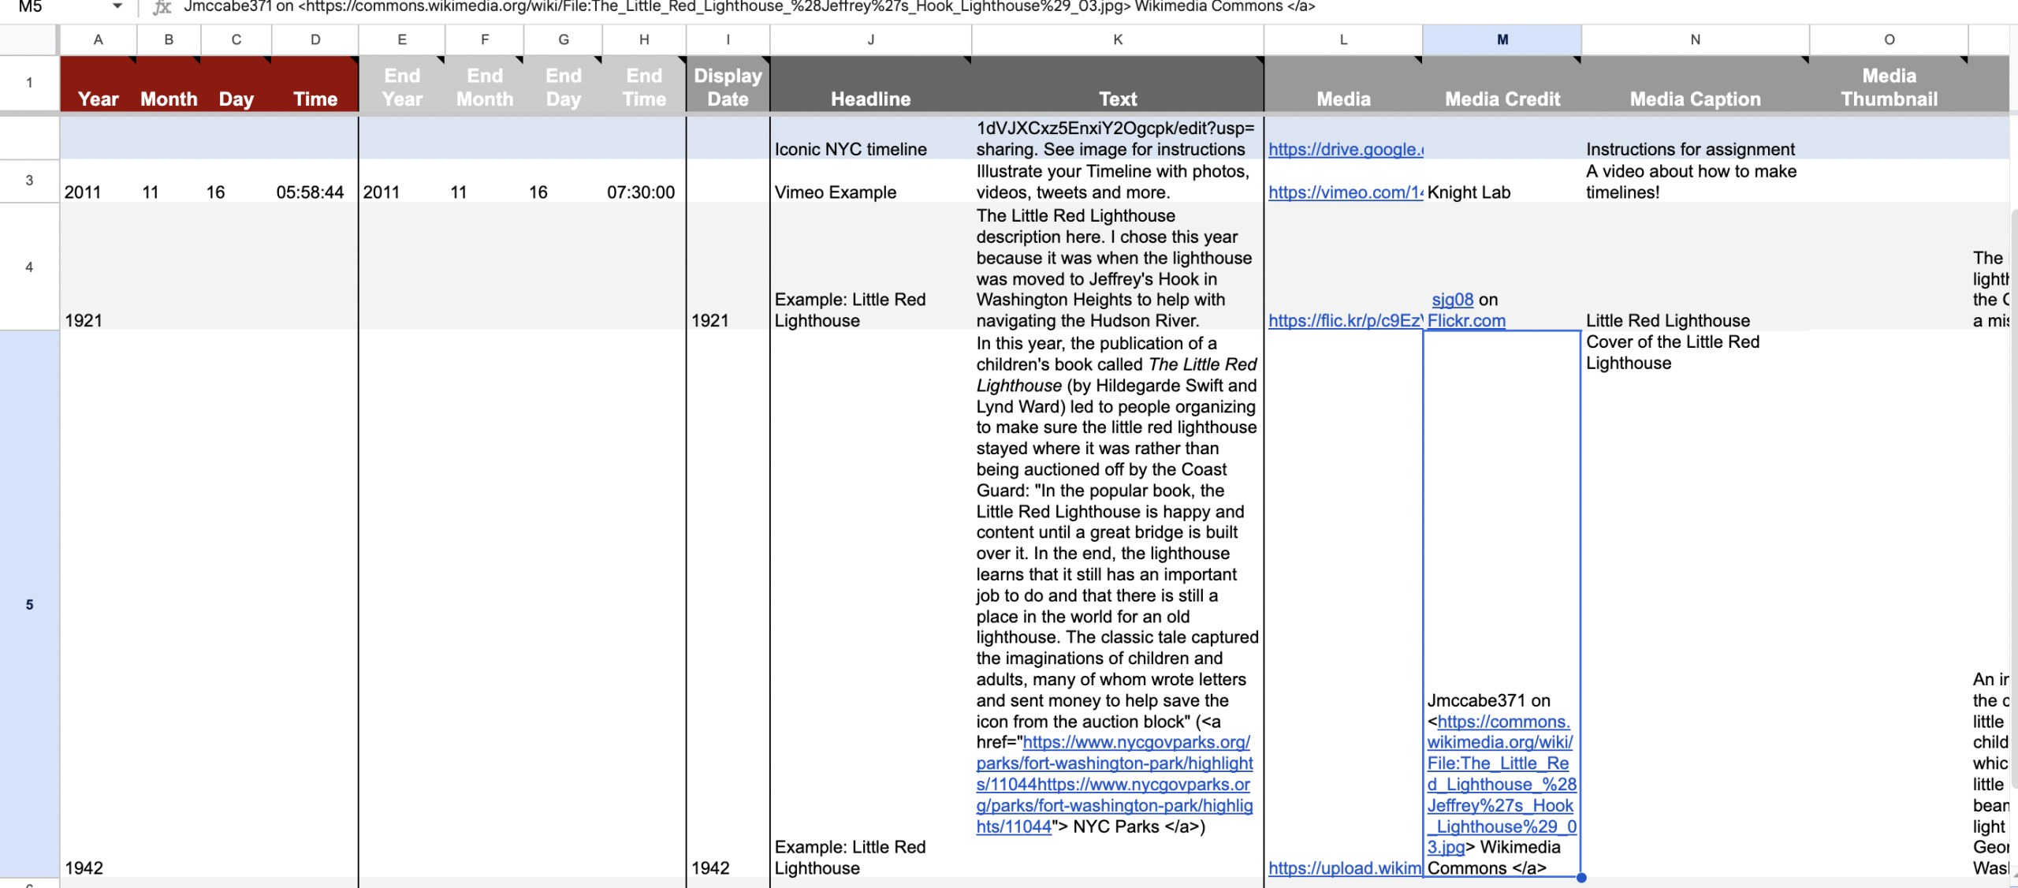Click the Name box showing M5

click(x=31, y=7)
